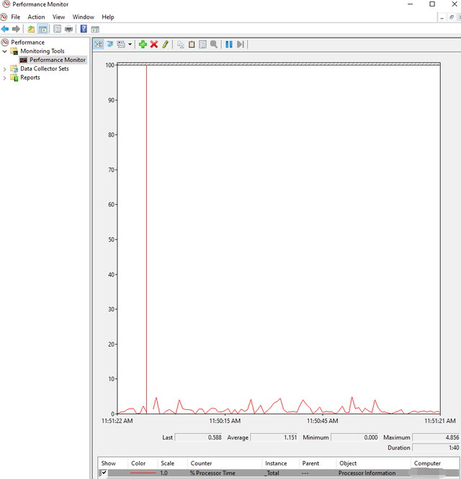Click the Processor Information object cell
Viewport: 461px width, 479px height.
(367, 473)
